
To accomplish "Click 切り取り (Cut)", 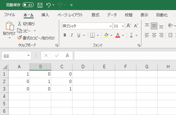I will (x=26, y=24).
